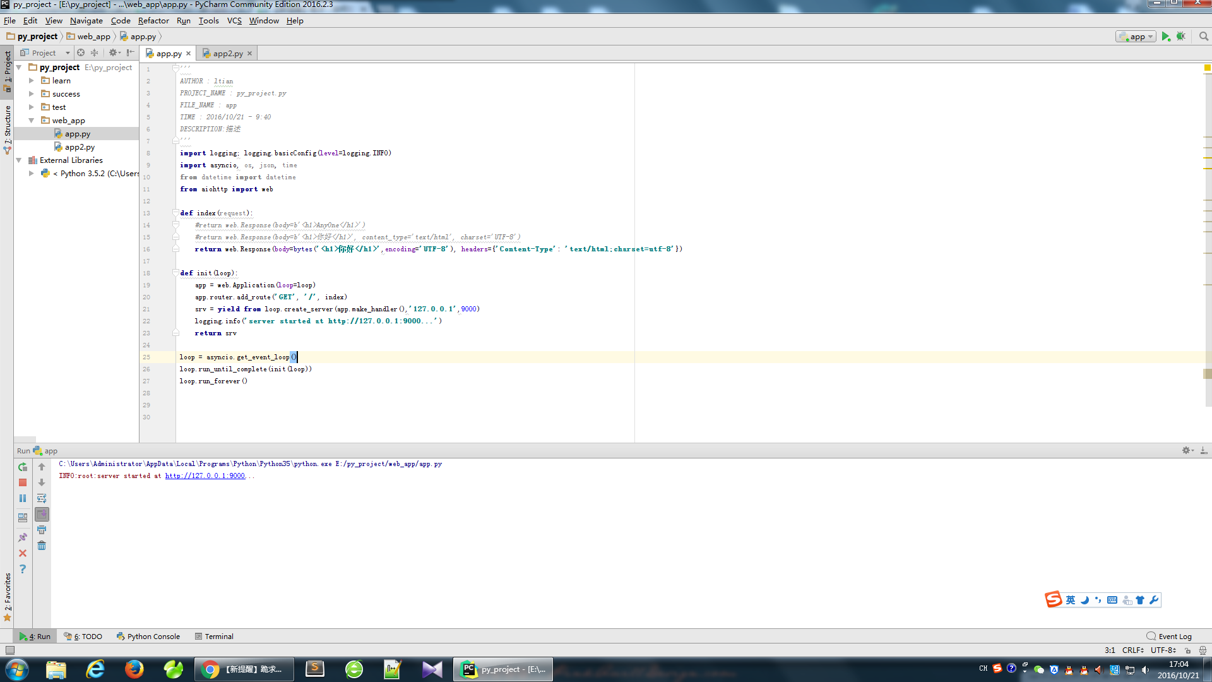Click the Search Everywhere magnifier icon
The image size is (1212, 682).
(1203, 37)
